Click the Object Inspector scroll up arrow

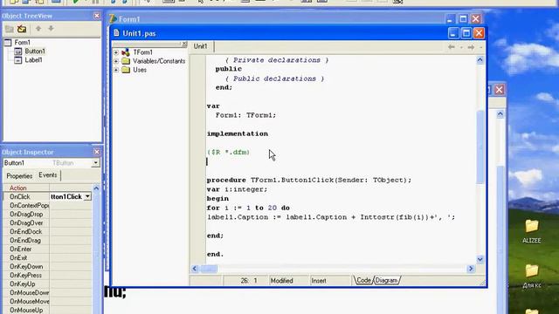(x=96, y=188)
